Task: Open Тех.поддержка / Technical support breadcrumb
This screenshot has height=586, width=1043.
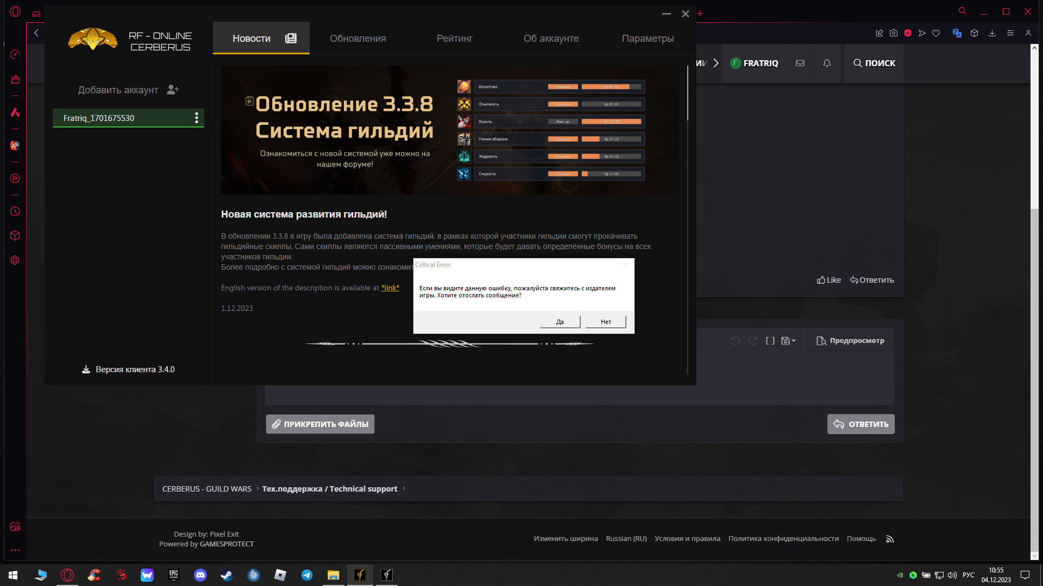Action: coord(330,489)
